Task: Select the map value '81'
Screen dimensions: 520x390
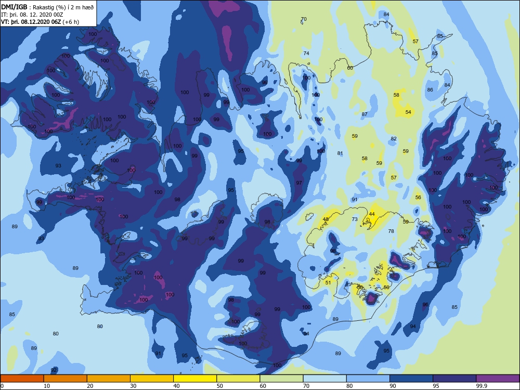Action: pyautogui.click(x=340, y=153)
